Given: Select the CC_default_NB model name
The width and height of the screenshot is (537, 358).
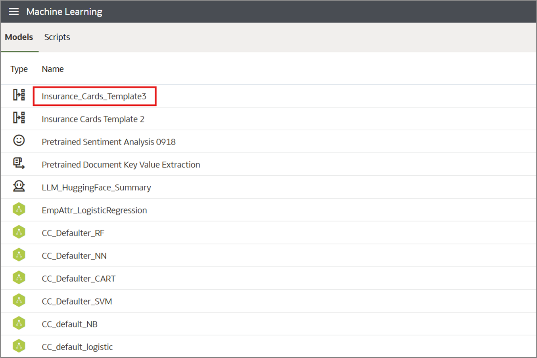Looking at the screenshot, I should coord(69,324).
